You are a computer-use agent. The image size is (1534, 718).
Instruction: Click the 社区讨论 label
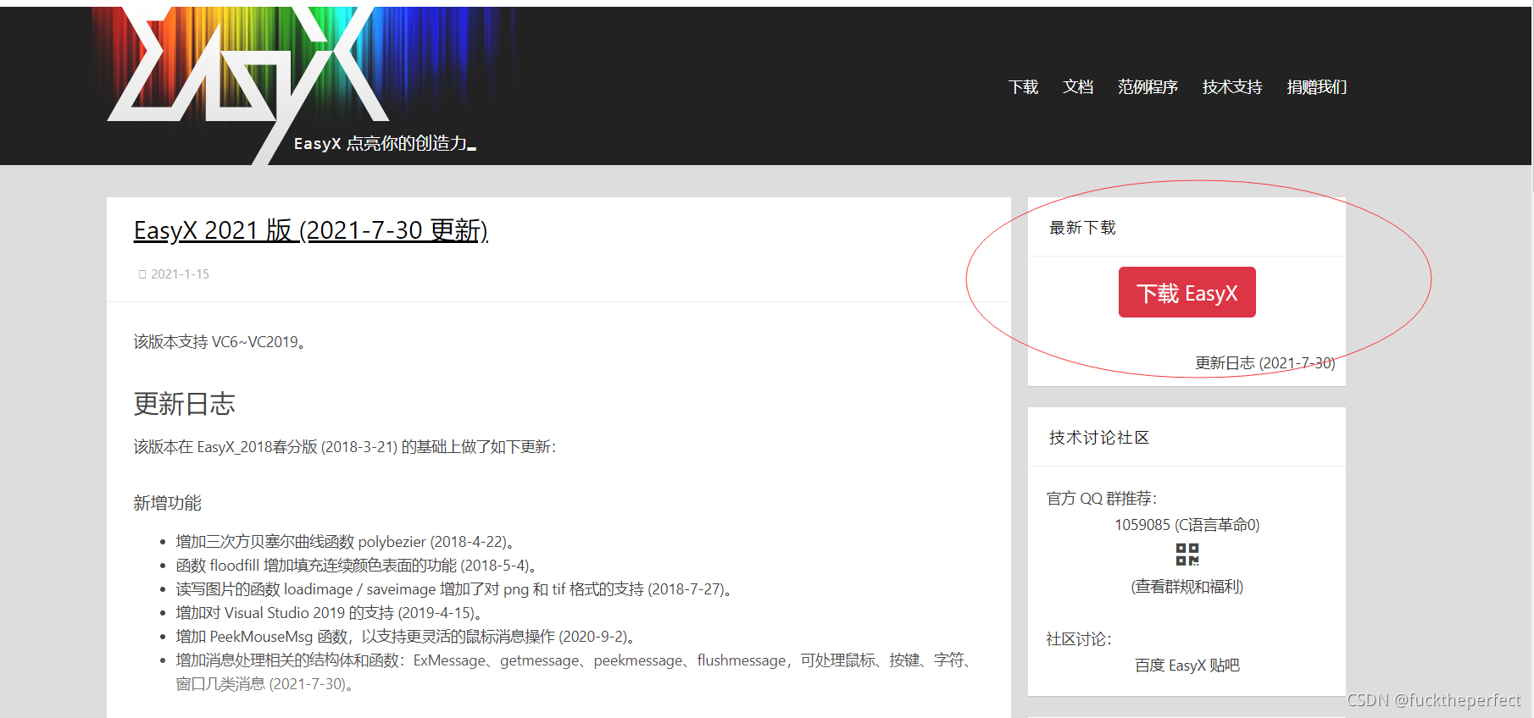click(1079, 639)
